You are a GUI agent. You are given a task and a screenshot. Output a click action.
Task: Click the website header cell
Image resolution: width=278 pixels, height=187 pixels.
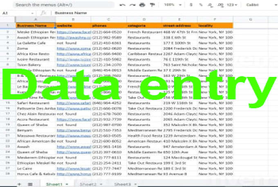(73, 25)
